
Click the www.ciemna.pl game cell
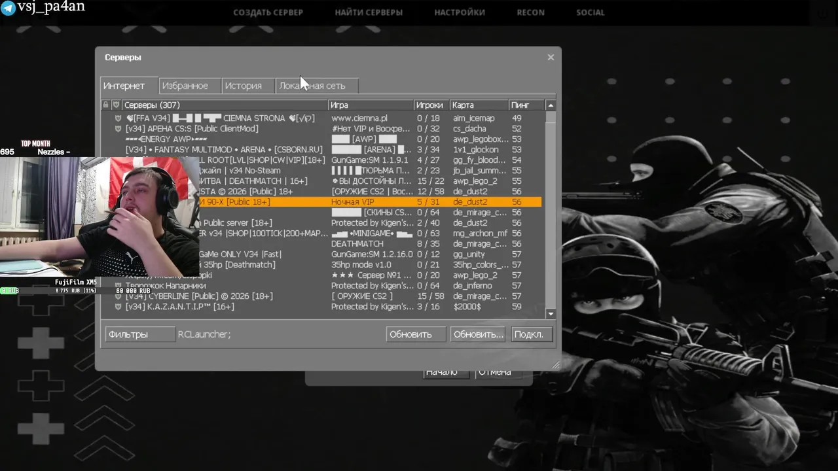click(359, 118)
